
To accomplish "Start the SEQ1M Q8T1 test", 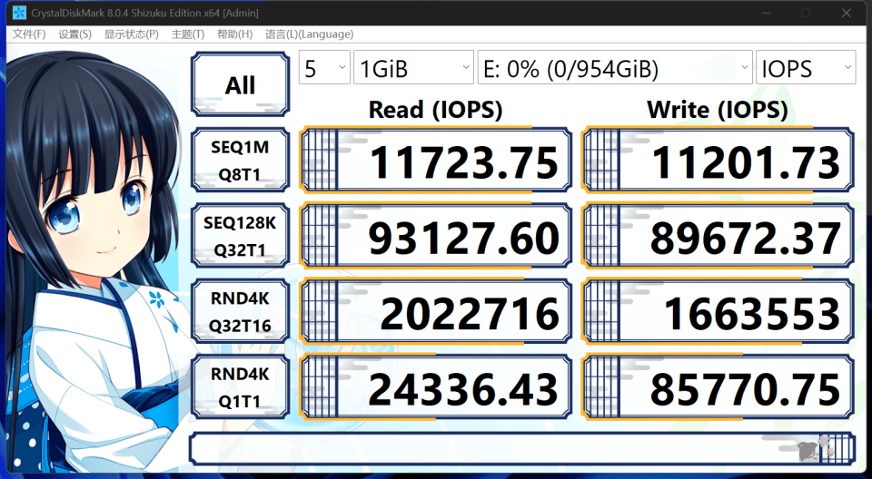I will click(240, 160).
